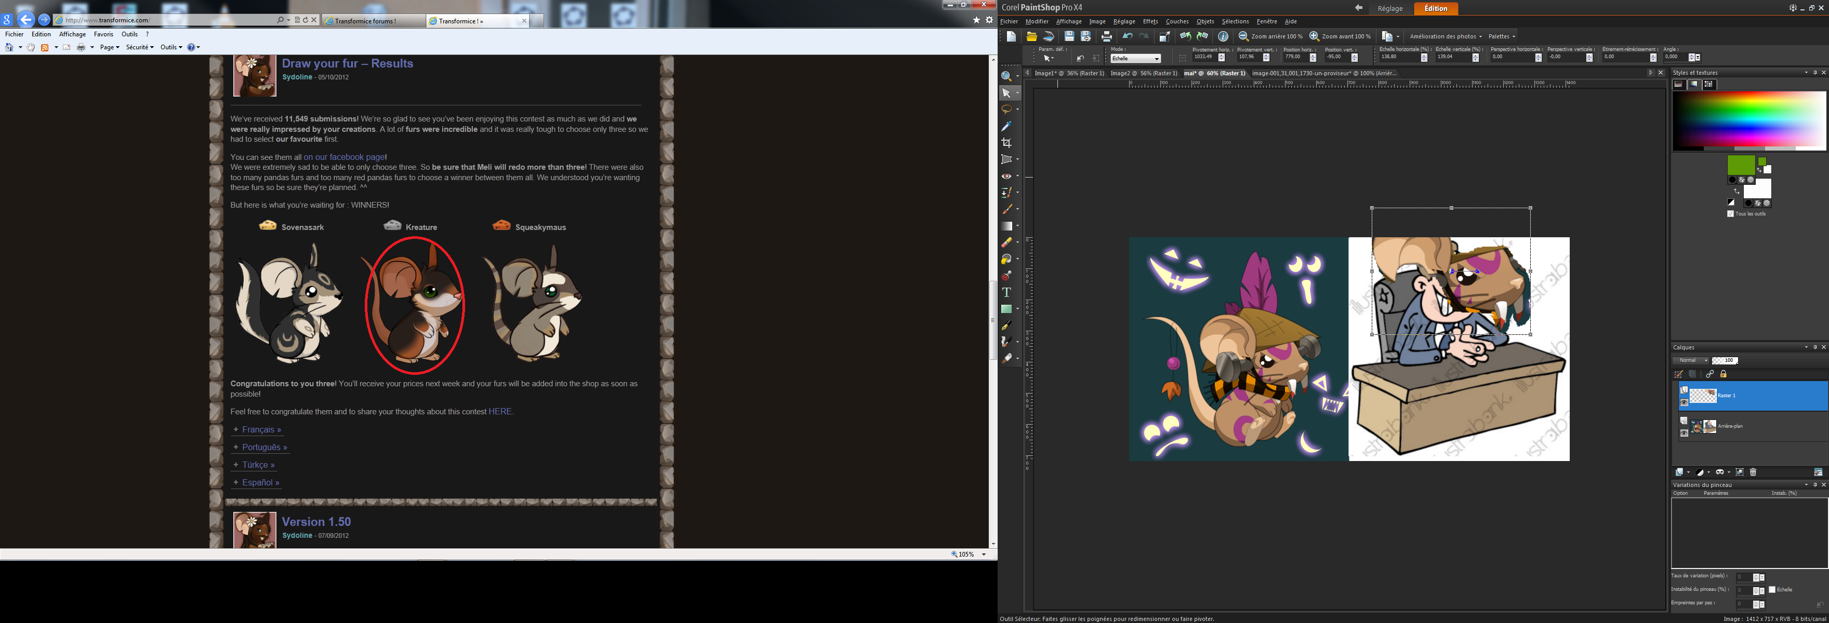Click the Undo arrow in PaintShop toolbar
Image resolution: width=1829 pixels, height=623 pixels.
tap(1127, 36)
